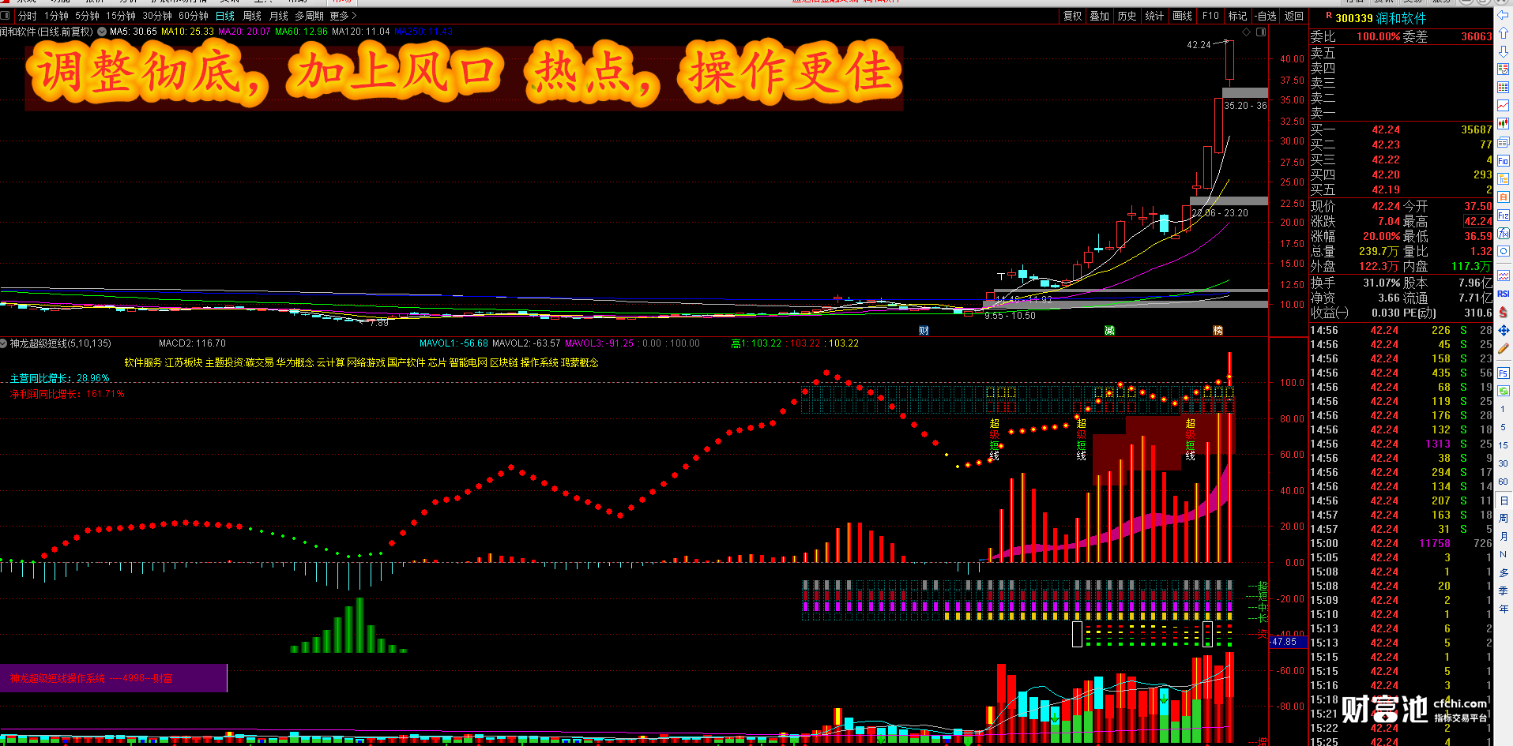Click the 返回 return button
Image resolution: width=1513 pixels, height=746 pixels.
click(x=1293, y=16)
